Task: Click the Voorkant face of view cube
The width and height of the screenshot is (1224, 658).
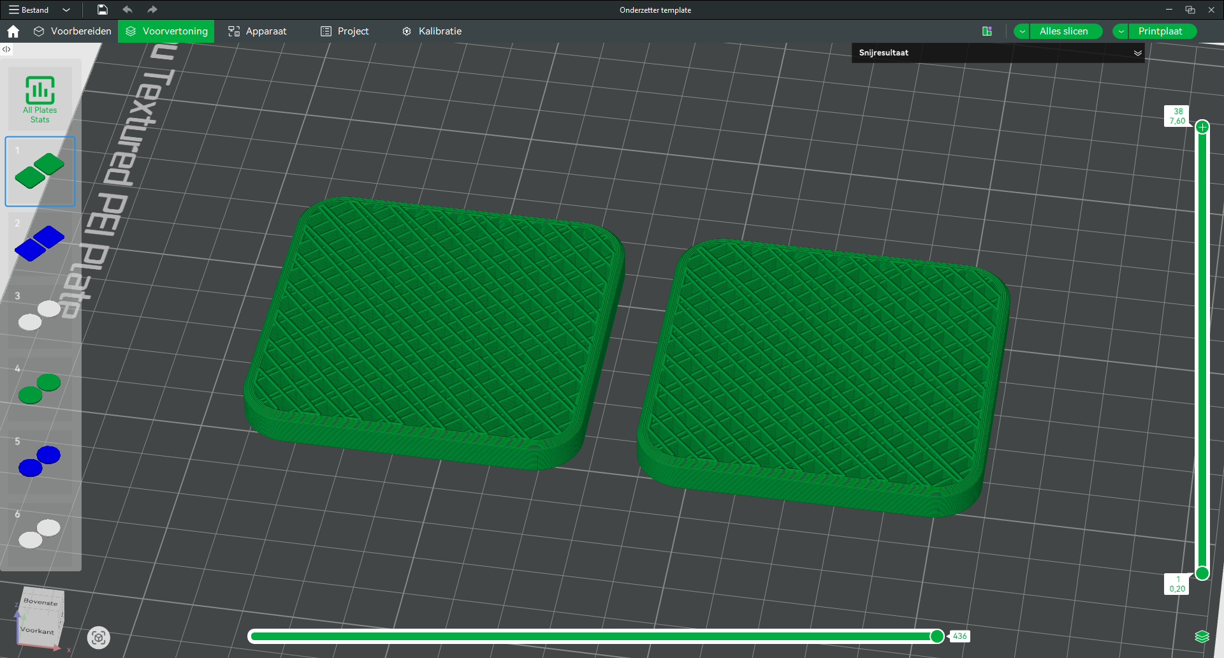Action: tap(38, 630)
